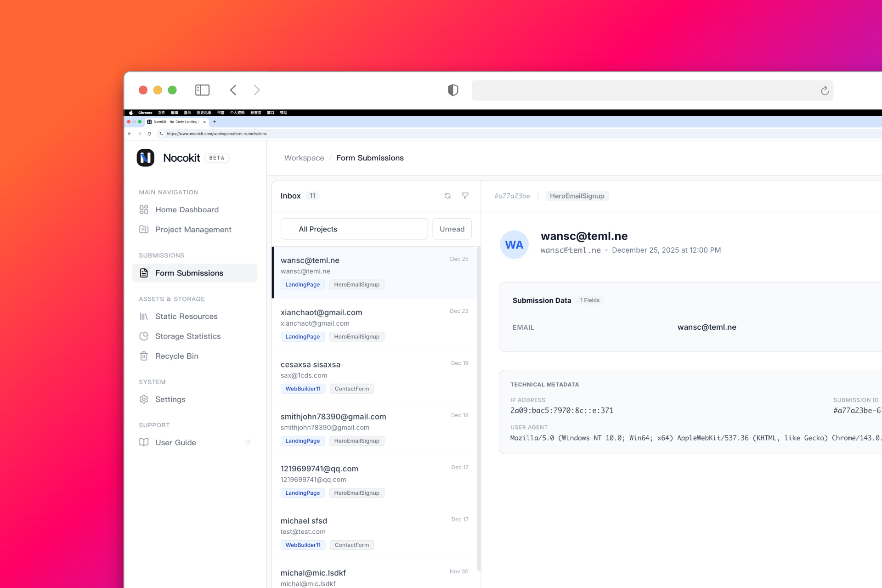Switch to the NocoKit browser tab
Image resolution: width=882 pixels, height=588 pixels.
point(175,122)
